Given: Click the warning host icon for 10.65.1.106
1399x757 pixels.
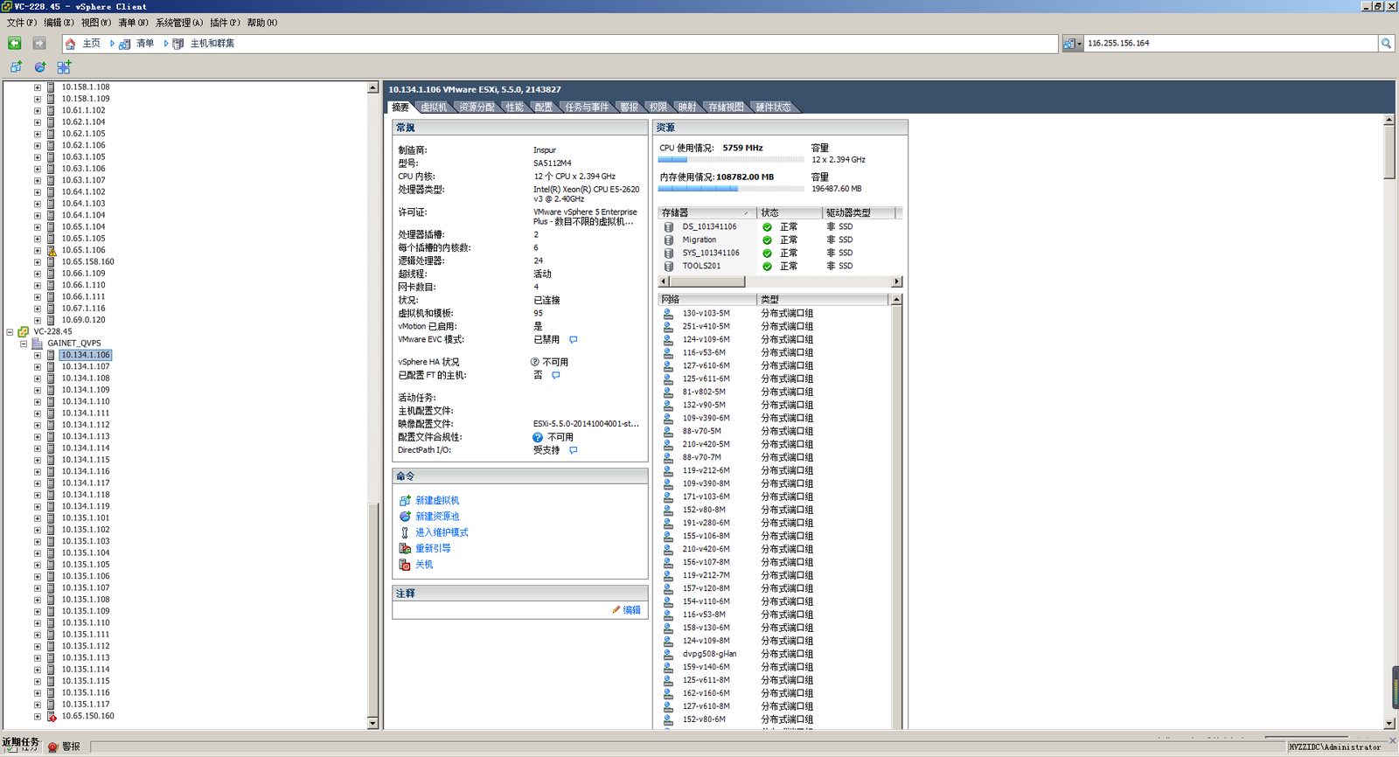Looking at the screenshot, I should pyautogui.click(x=52, y=250).
